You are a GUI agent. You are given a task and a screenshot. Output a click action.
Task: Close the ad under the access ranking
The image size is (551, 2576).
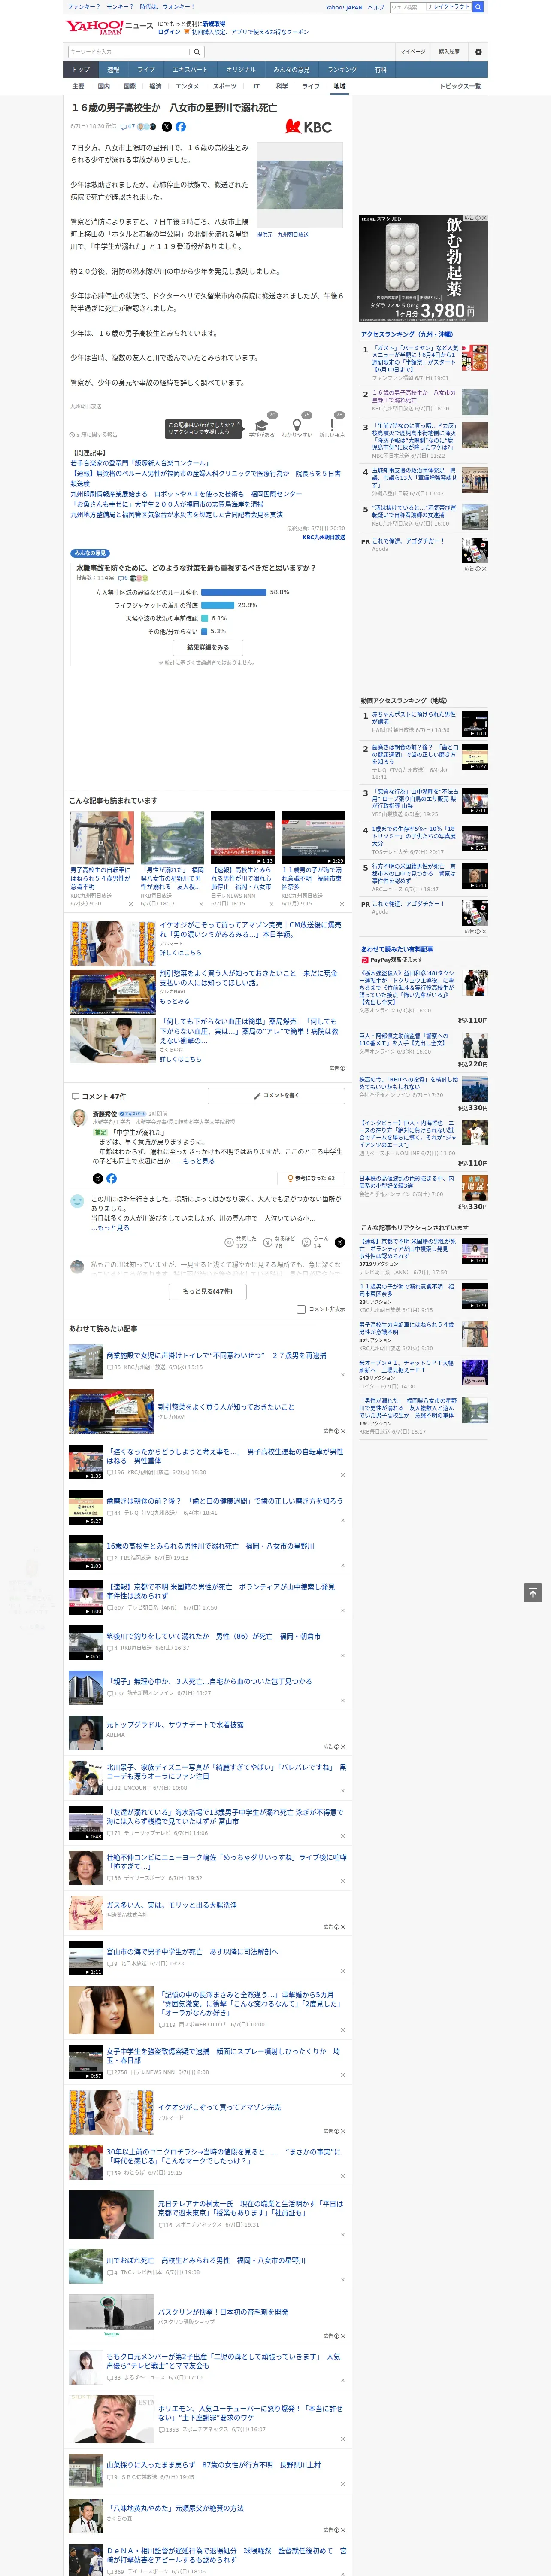(484, 569)
